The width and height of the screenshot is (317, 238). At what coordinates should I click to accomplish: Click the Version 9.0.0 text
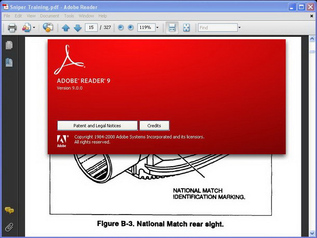tap(70, 88)
